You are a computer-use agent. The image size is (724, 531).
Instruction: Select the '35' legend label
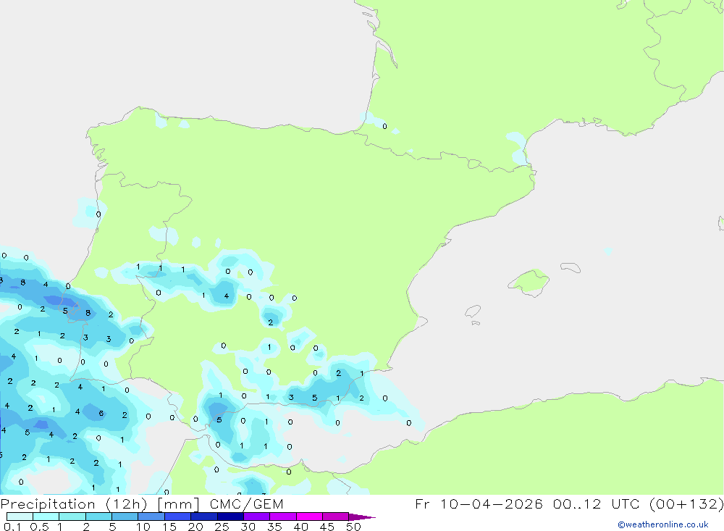point(274,527)
